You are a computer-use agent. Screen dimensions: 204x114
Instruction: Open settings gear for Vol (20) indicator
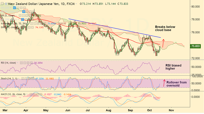tap(18, 8)
